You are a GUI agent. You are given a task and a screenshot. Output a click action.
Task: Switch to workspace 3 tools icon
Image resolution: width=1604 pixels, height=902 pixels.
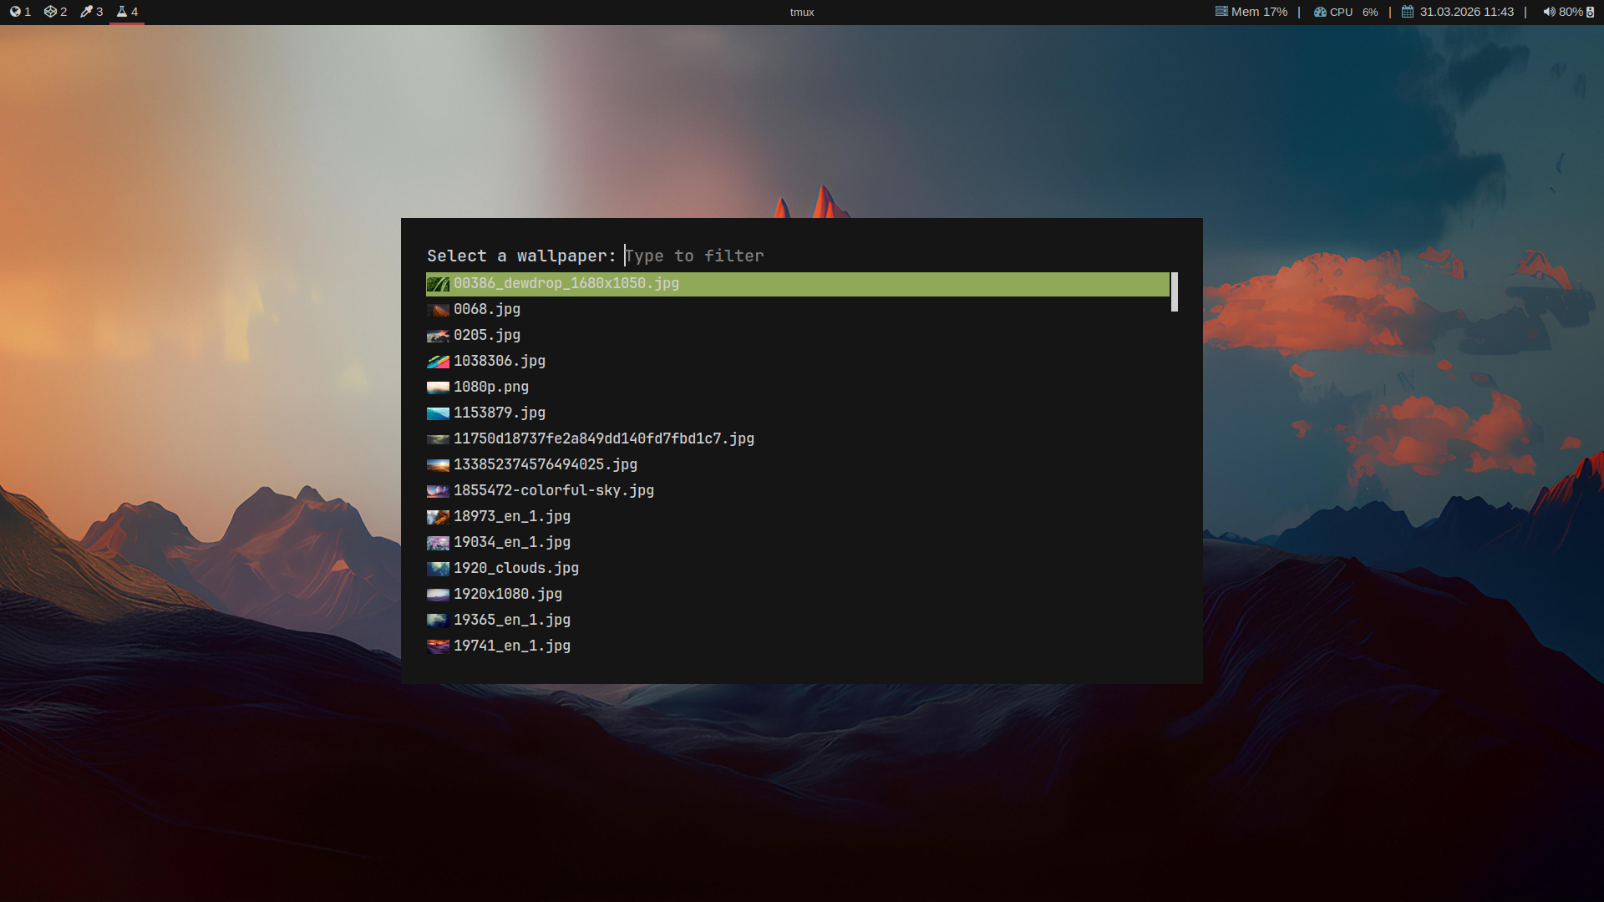click(86, 12)
